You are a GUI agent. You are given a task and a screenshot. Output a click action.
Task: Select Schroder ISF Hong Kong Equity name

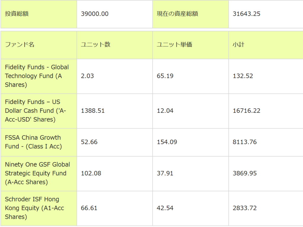34,208
